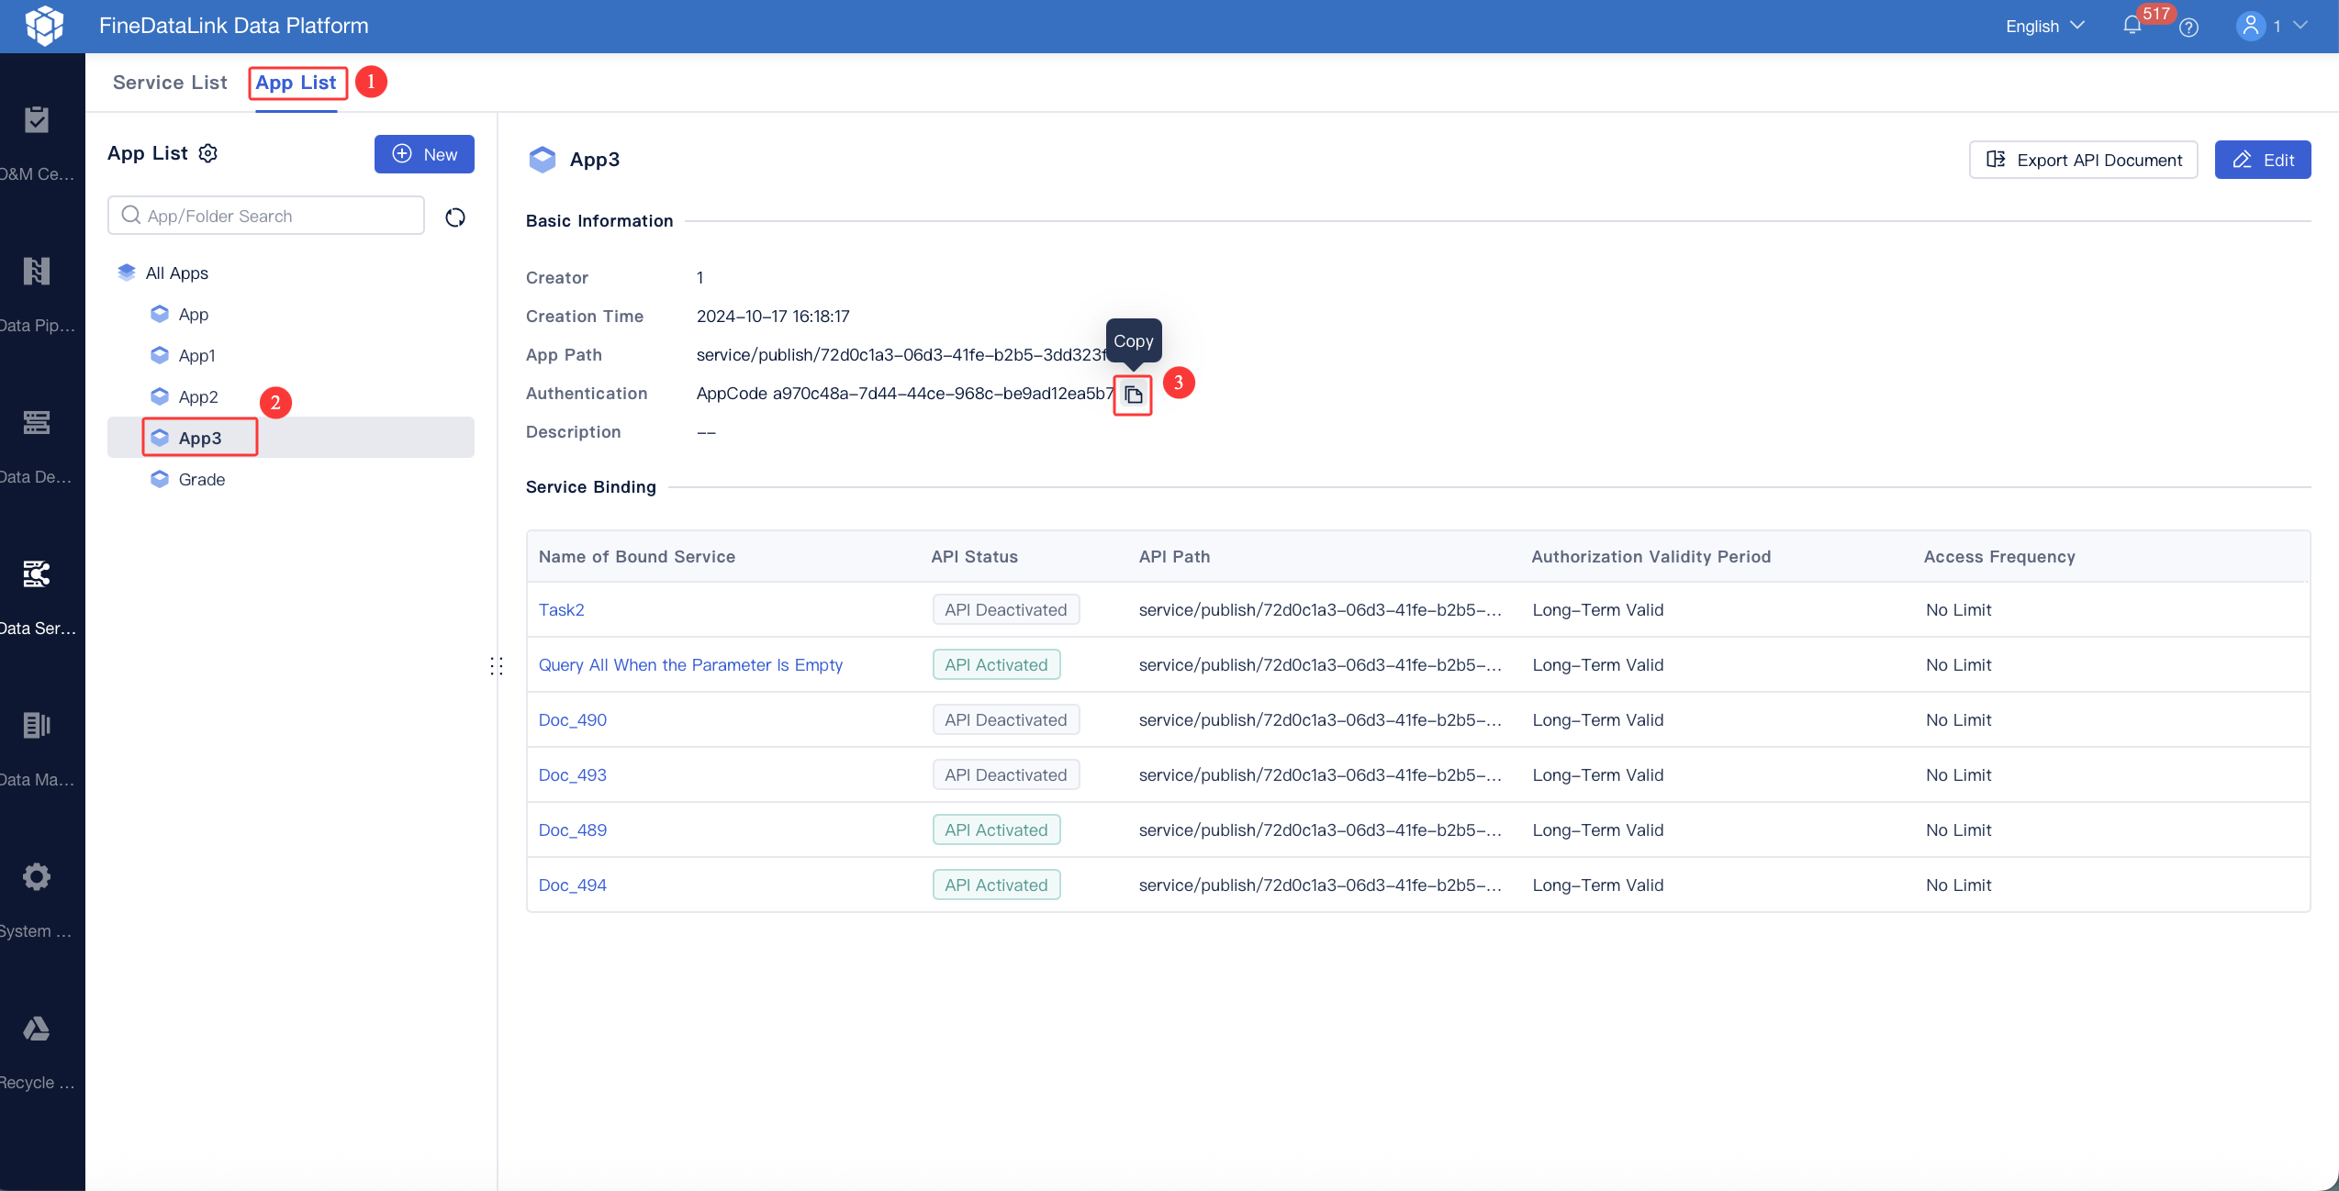2339x1191 pixels.
Task: Select App1 in the tree
Action: coord(291,355)
